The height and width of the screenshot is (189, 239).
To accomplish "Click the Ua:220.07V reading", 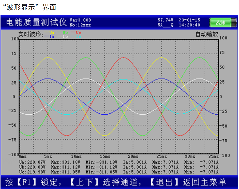I will coord(32,162).
